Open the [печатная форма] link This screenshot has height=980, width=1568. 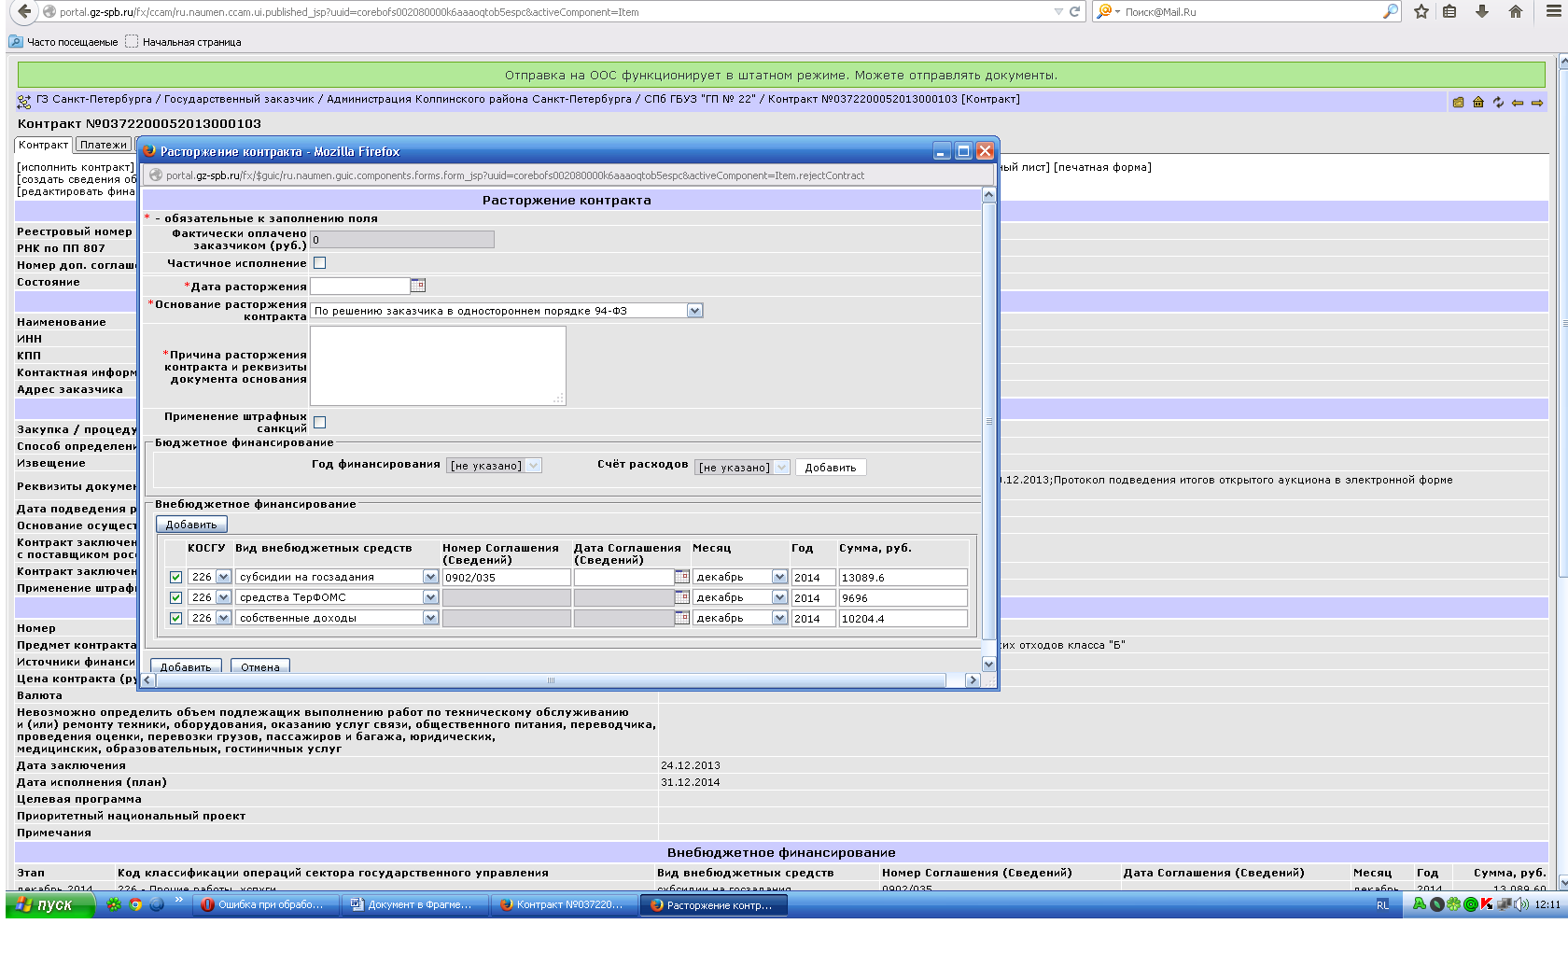1102,167
